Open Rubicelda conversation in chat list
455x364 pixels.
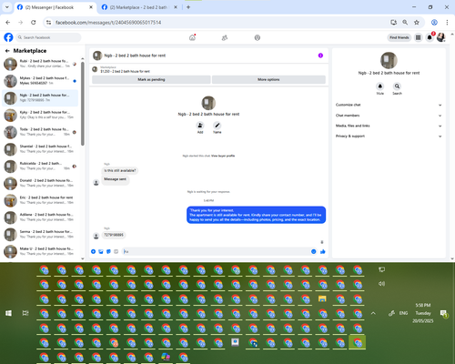point(41,166)
